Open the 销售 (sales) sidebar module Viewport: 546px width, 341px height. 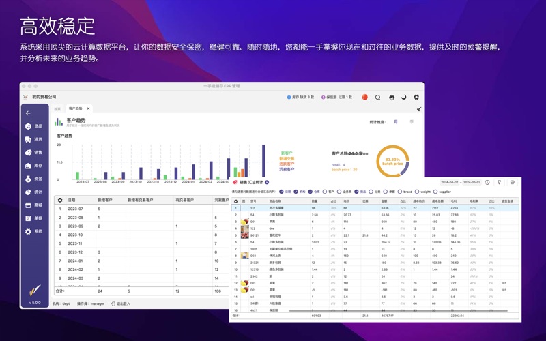coord(33,153)
